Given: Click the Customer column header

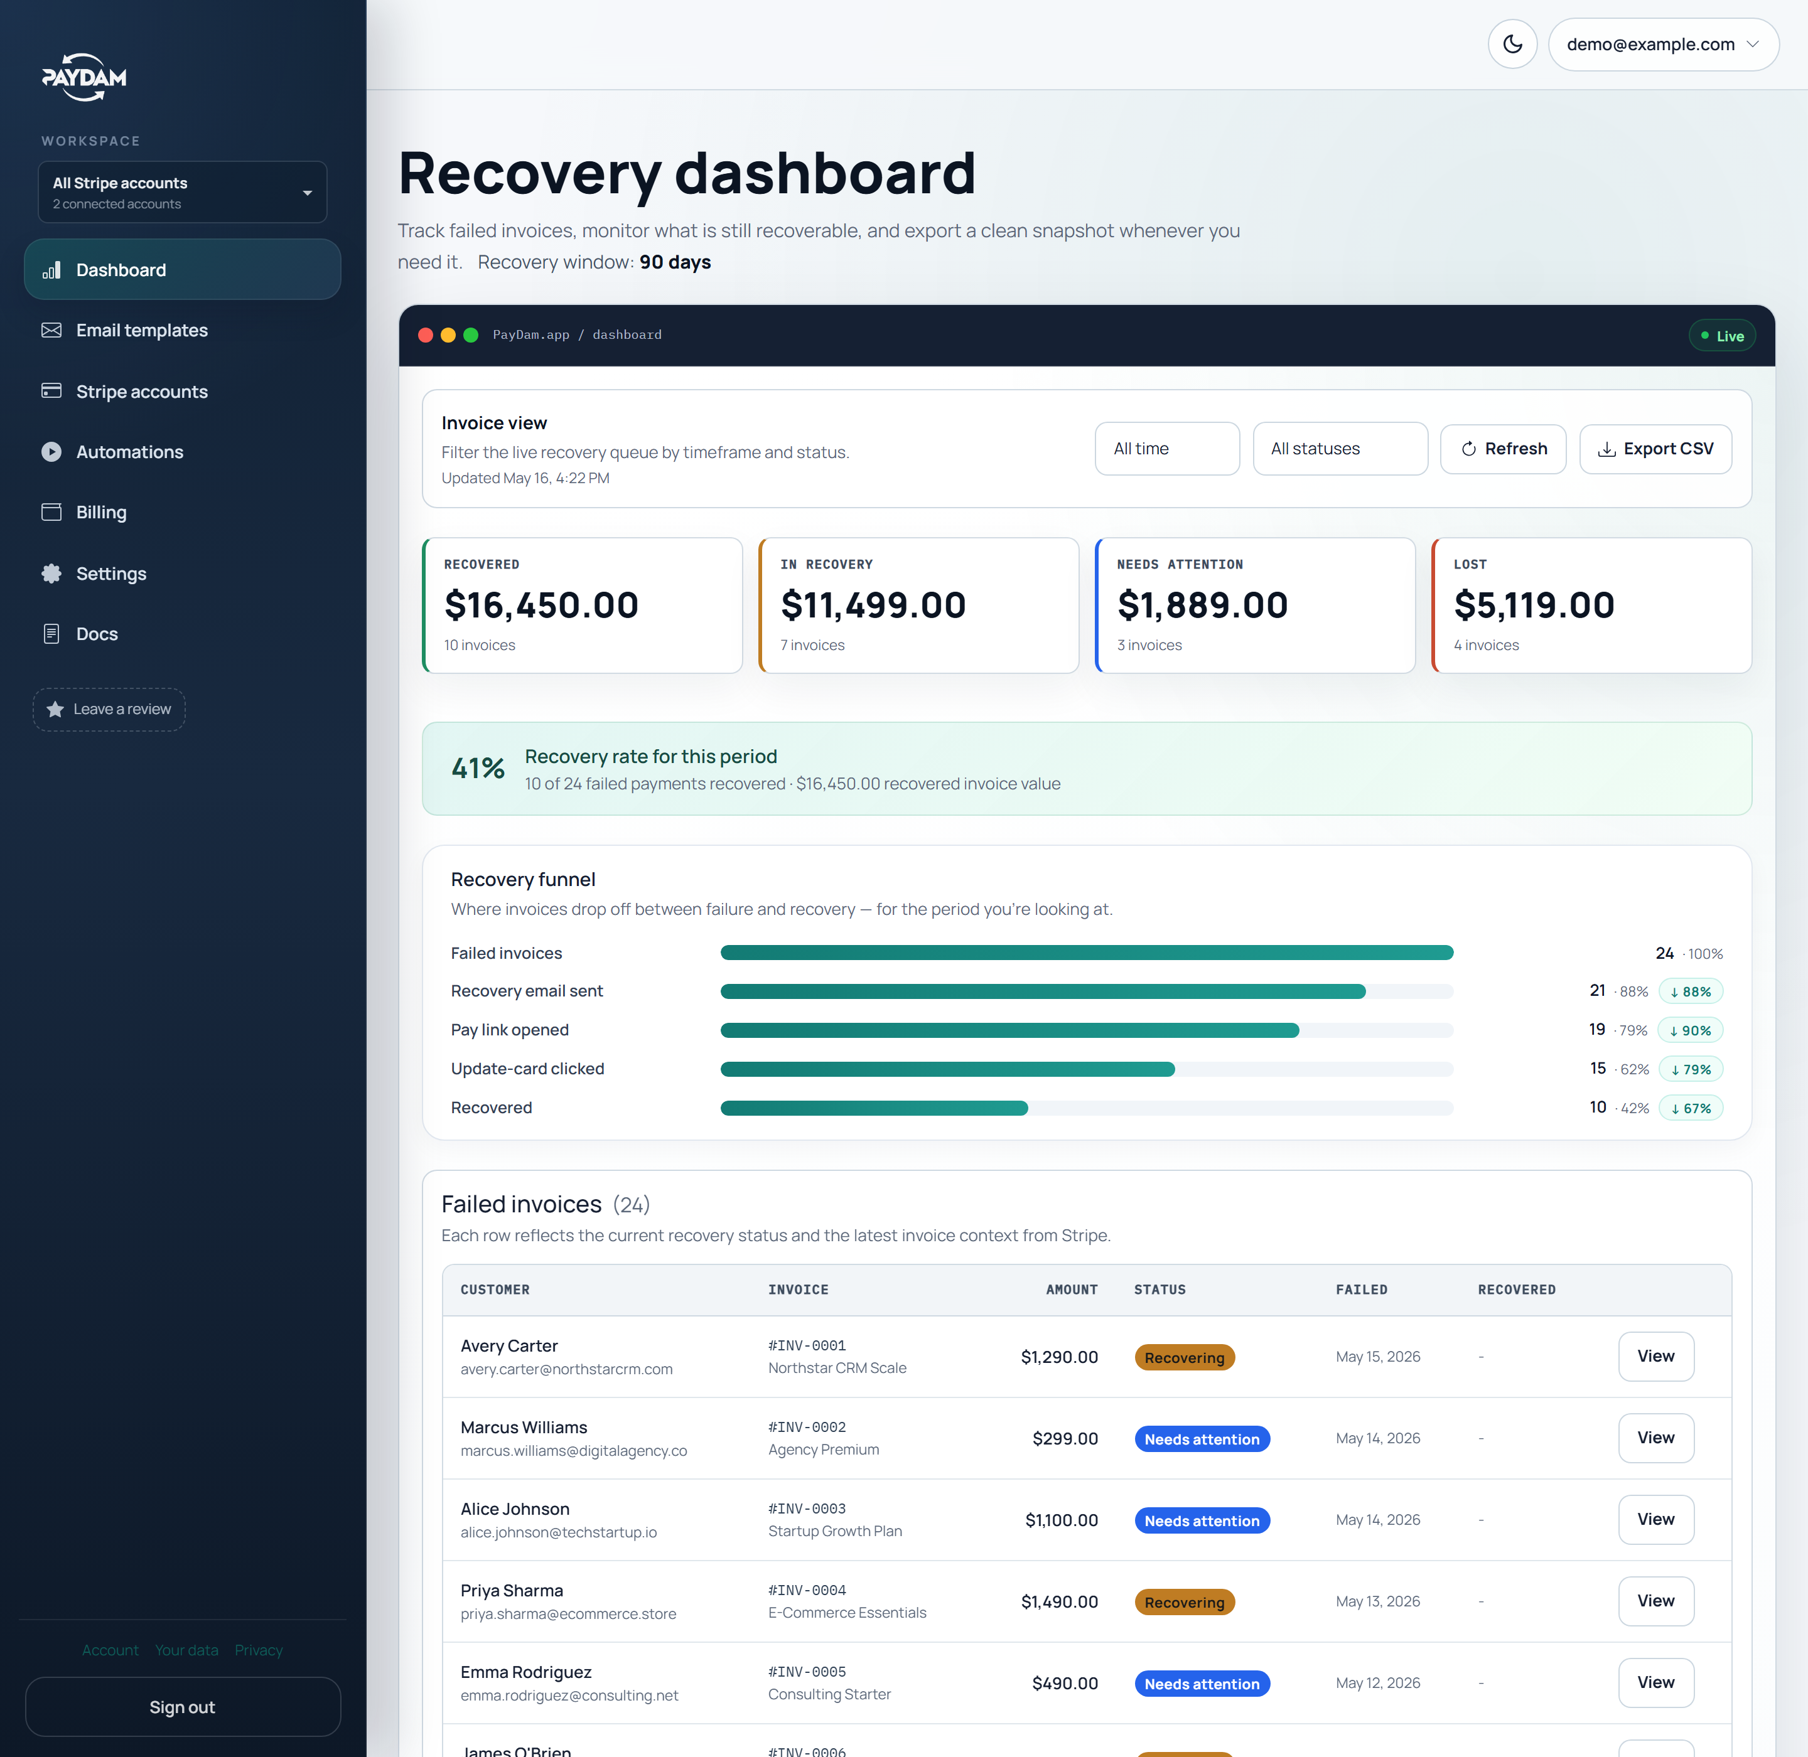Looking at the screenshot, I should point(495,1289).
